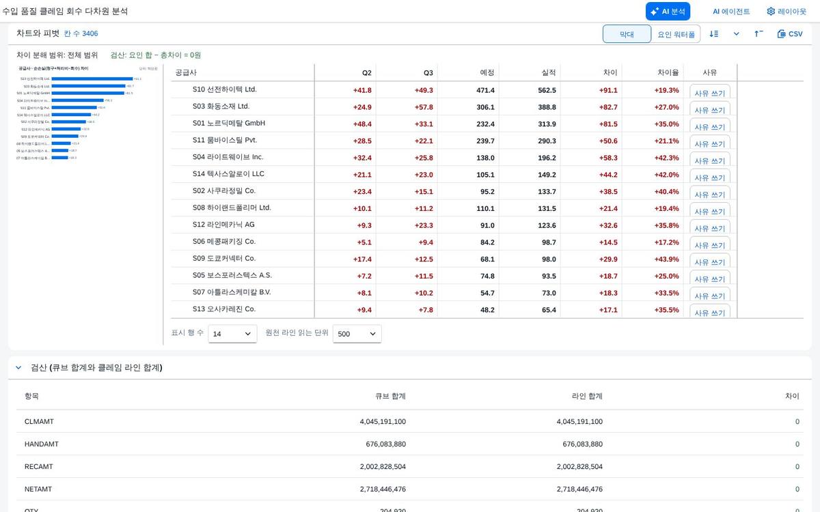
Task: Export table with the CSV icon
Action: click(790, 33)
